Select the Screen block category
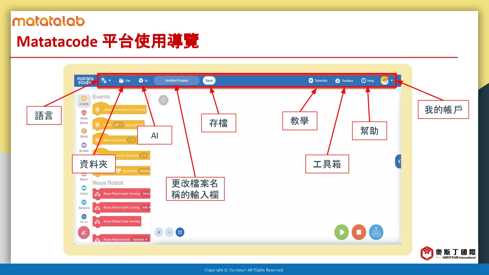 coord(84,147)
